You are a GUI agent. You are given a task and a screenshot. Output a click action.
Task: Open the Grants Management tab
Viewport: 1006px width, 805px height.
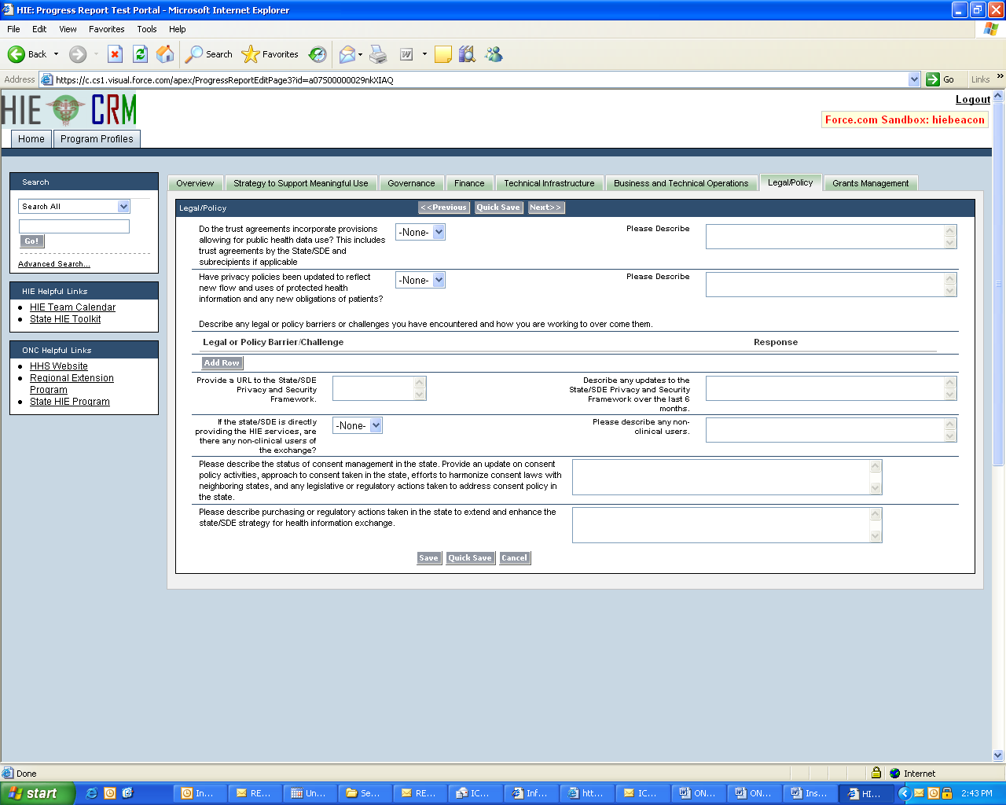pyautogui.click(x=870, y=183)
